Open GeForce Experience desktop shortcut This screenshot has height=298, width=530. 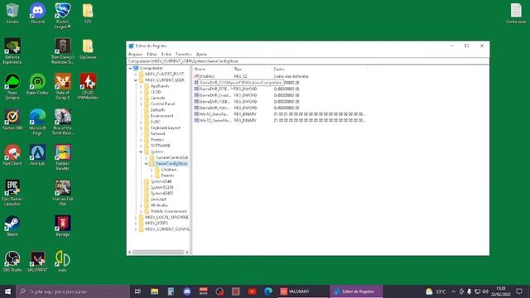(x=12, y=50)
